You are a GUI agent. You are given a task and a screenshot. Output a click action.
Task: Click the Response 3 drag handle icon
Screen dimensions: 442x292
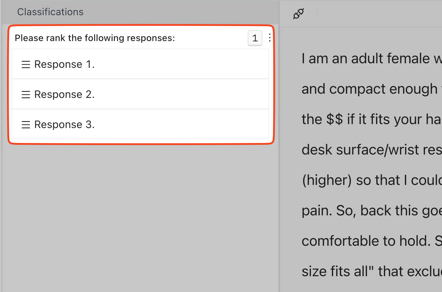(x=26, y=125)
